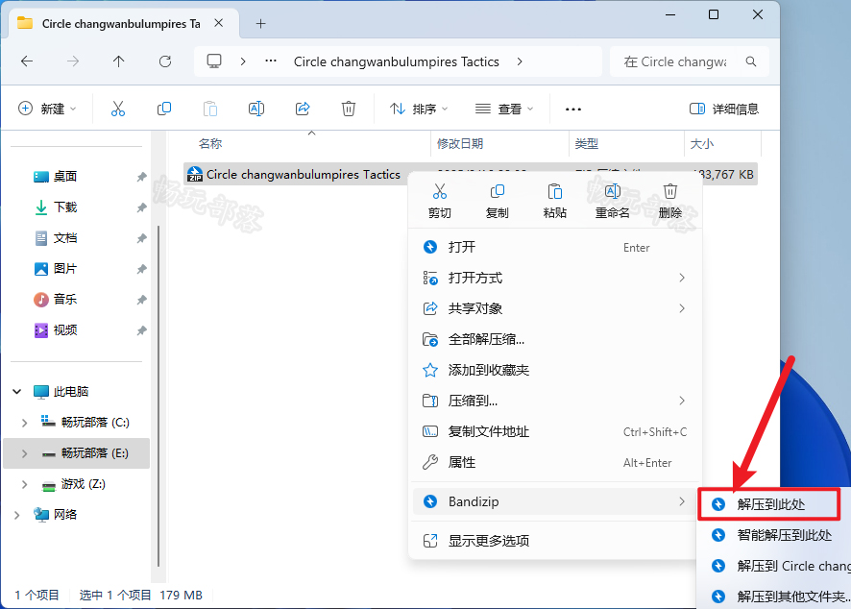This screenshot has height=609, width=851.
Task: Refresh the current folder view
Action: (x=165, y=61)
